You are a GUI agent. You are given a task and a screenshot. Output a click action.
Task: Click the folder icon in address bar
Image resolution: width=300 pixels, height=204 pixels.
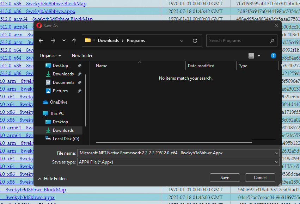coord(88,40)
